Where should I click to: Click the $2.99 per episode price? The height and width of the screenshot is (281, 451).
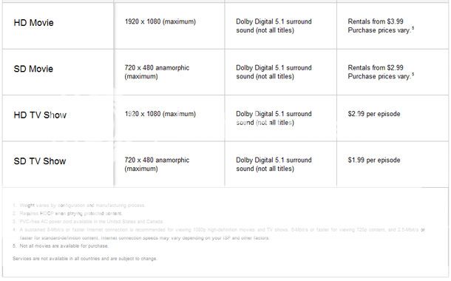[x=374, y=114]
